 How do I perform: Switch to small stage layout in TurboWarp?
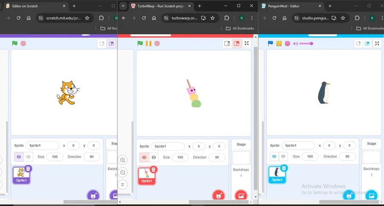(227, 44)
